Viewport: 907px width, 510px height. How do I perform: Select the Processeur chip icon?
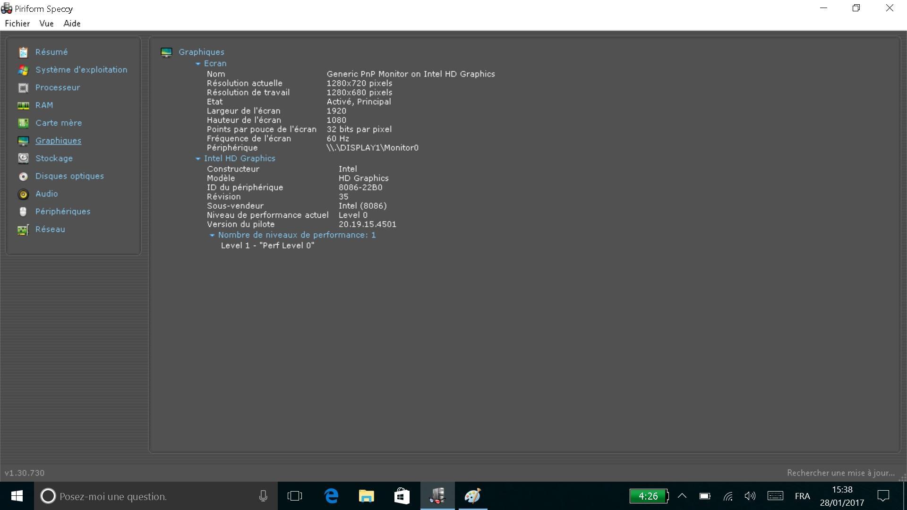(x=23, y=88)
